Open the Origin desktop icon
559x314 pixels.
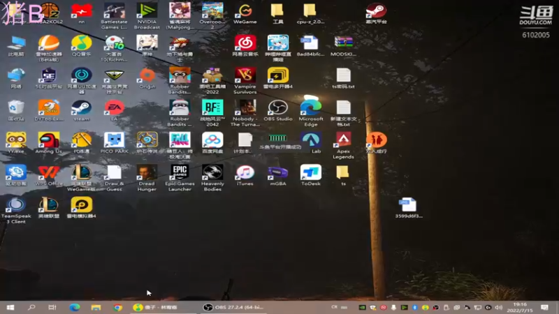click(x=147, y=78)
